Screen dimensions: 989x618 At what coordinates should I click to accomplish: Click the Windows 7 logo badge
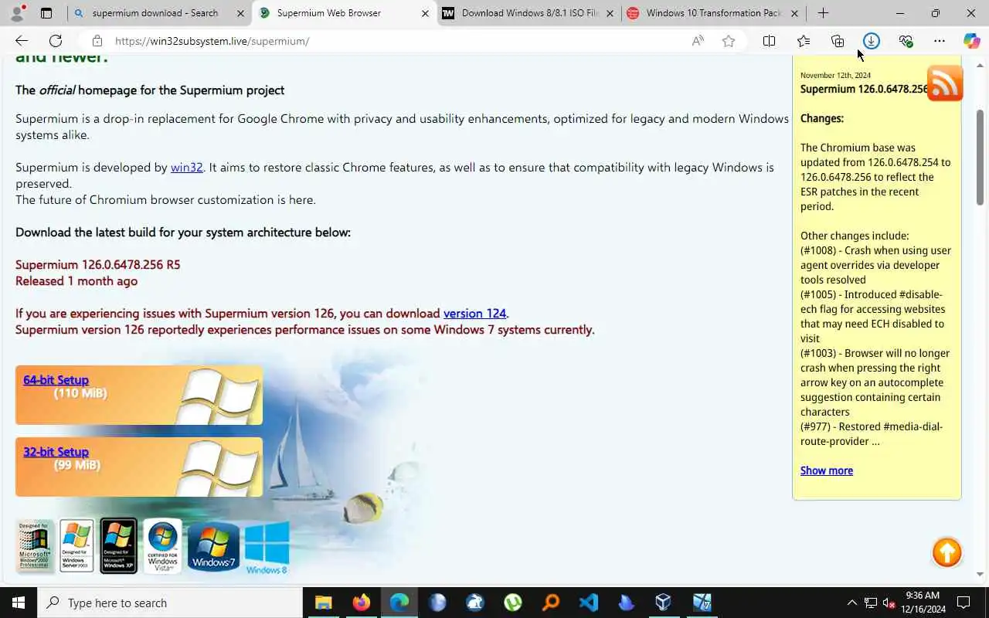coord(213,546)
